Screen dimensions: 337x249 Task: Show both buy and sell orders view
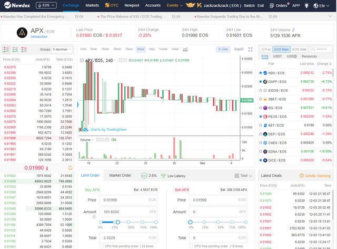(6, 50)
